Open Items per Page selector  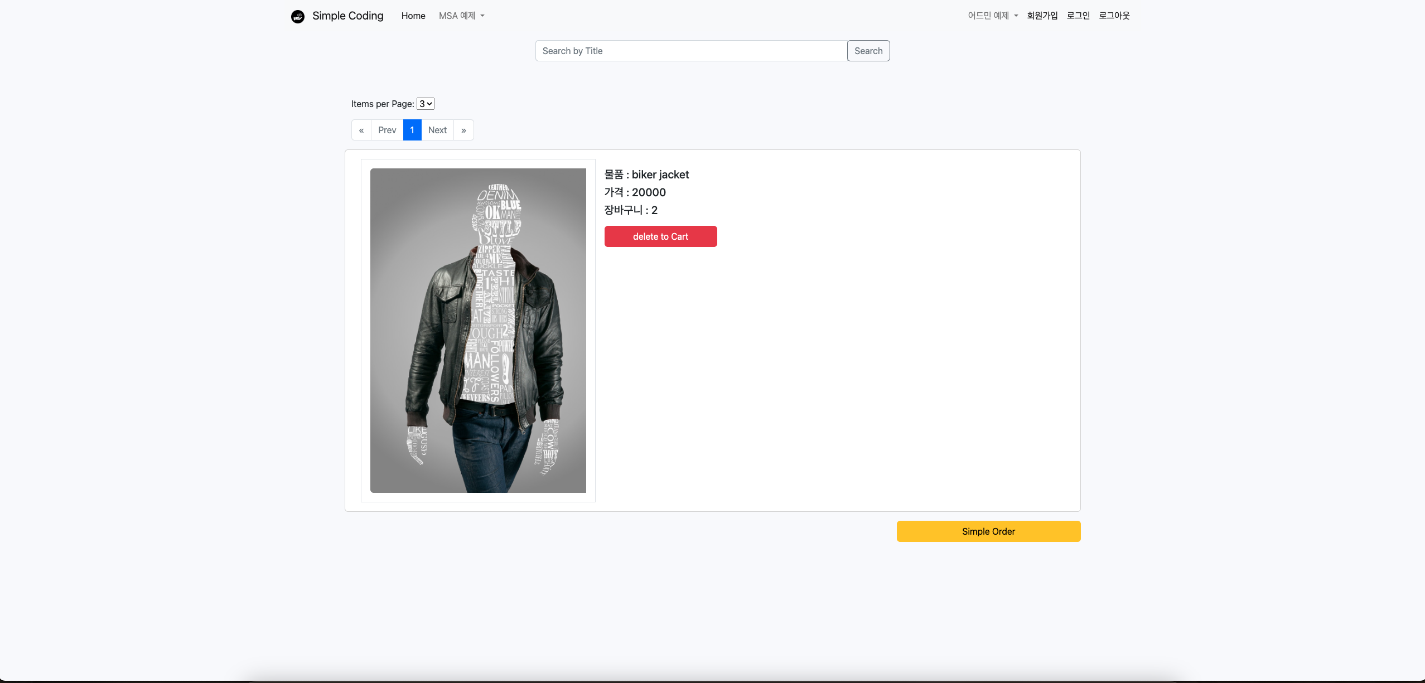pyautogui.click(x=426, y=104)
